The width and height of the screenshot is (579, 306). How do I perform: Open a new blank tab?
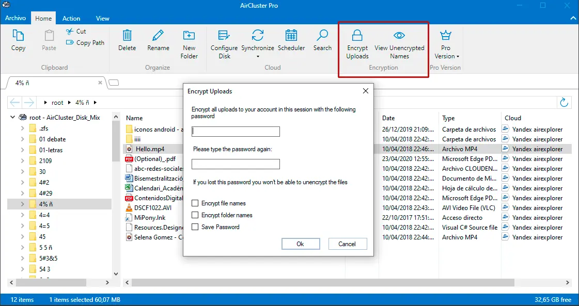pos(114,83)
